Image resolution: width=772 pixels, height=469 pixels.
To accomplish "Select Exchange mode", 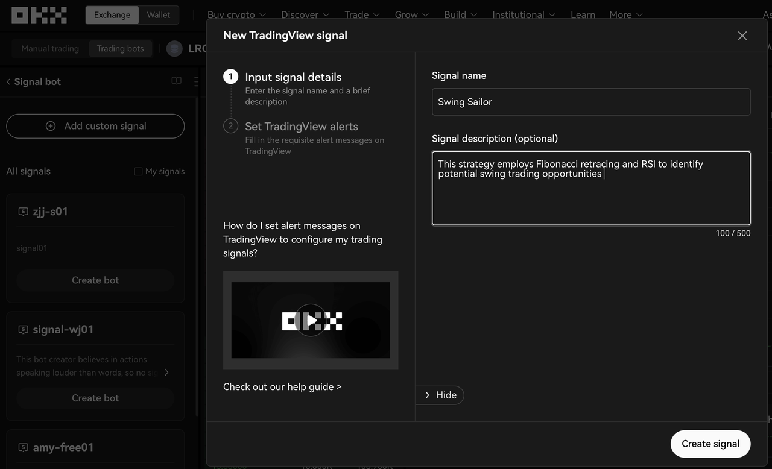I will coord(112,14).
